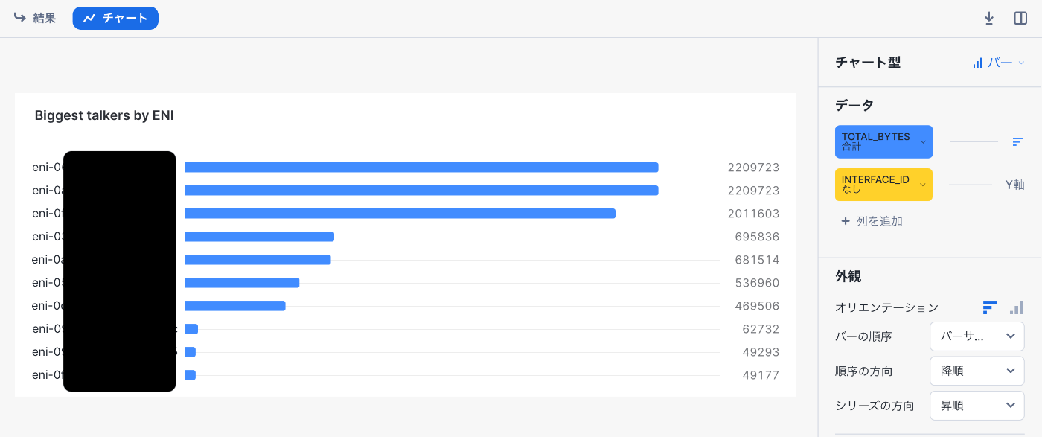Toggle the side panel layout icon

point(1020,19)
